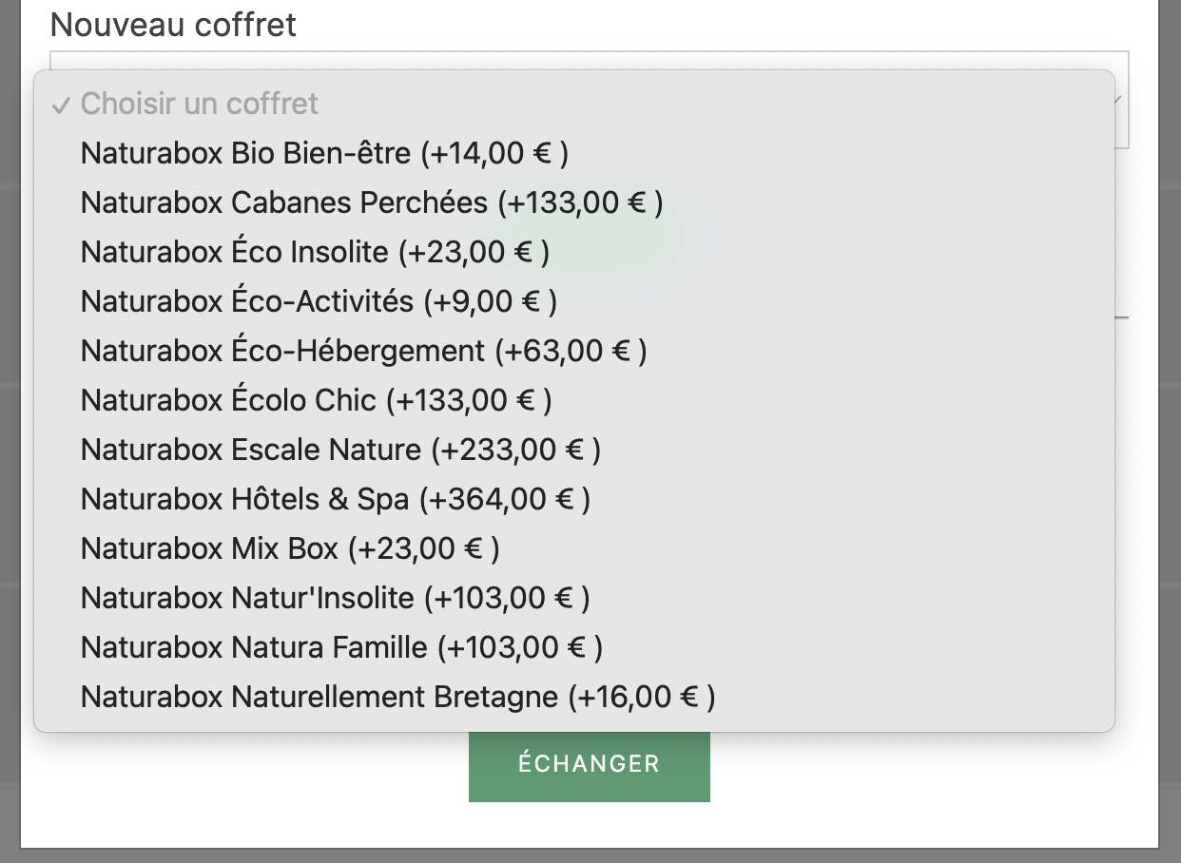
Task: Click the 'Choisir un coffret' placeholder option
Action: point(200,104)
